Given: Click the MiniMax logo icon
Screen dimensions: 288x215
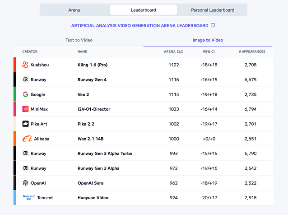Looking at the screenshot, I should (x=25, y=109).
